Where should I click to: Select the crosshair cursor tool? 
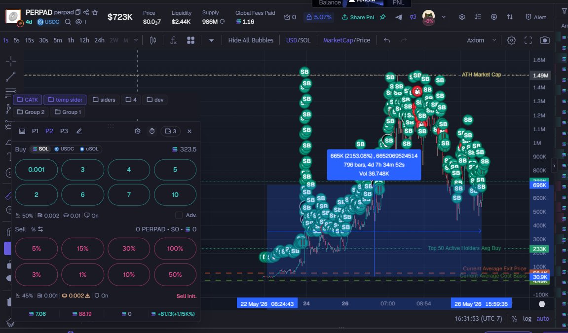pyautogui.click(x=11, y=61)
